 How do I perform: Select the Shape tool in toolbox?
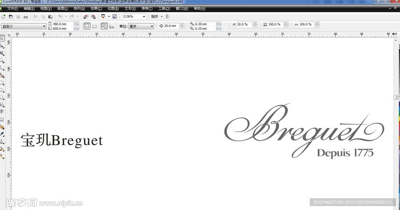pyautogui.click(x=2, y=46)
